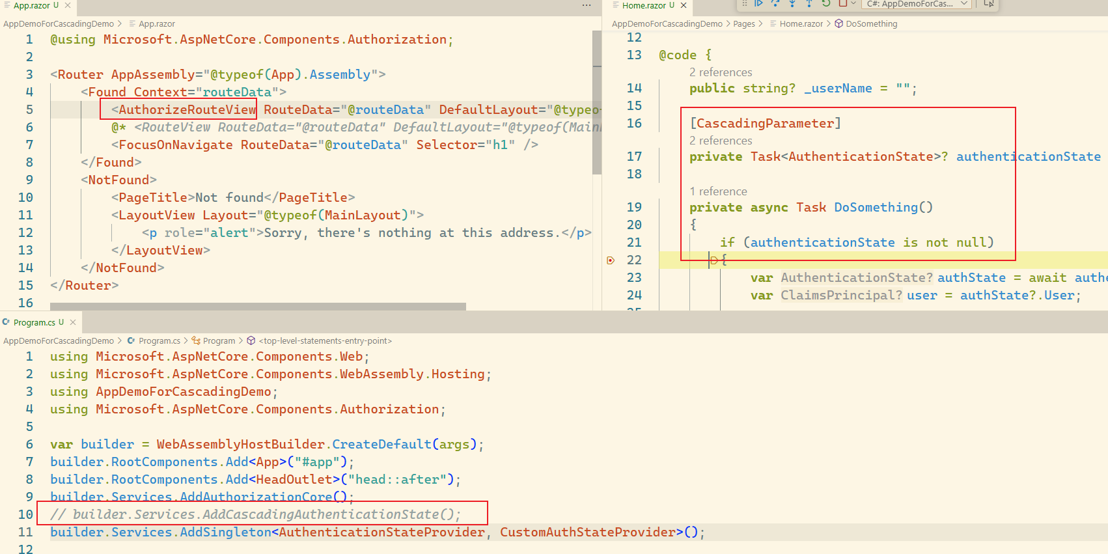Click the debug Step Out icon

coord(809,3)
